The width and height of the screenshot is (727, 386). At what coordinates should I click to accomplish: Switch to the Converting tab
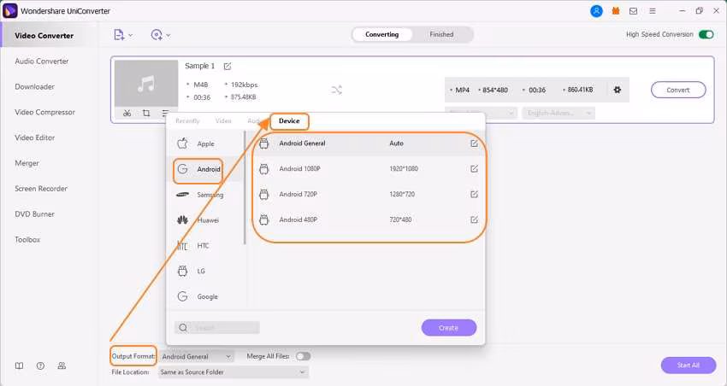[382, 34]
